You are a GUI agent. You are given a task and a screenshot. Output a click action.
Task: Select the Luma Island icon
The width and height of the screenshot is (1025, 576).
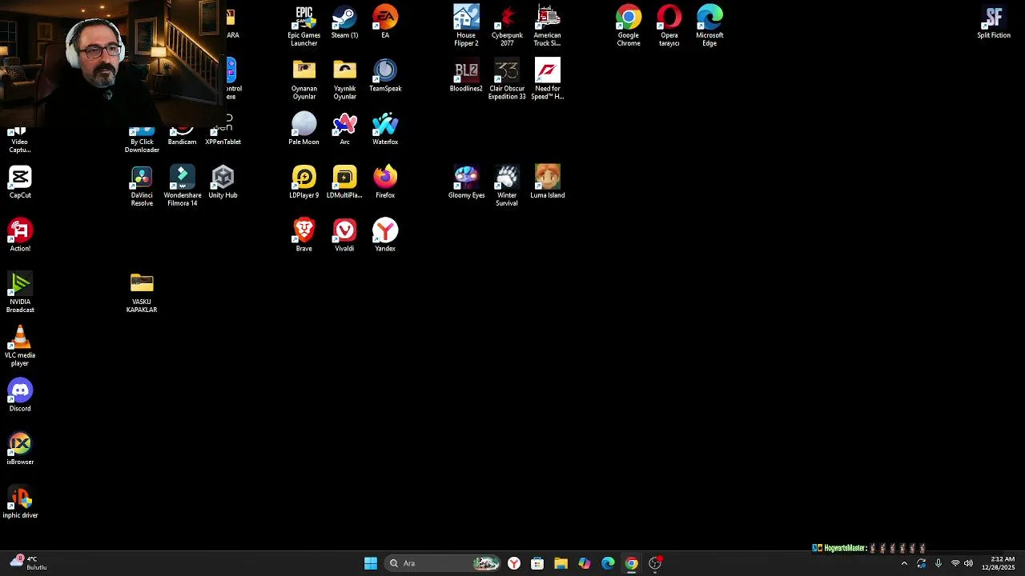click(x=547, y=182)
